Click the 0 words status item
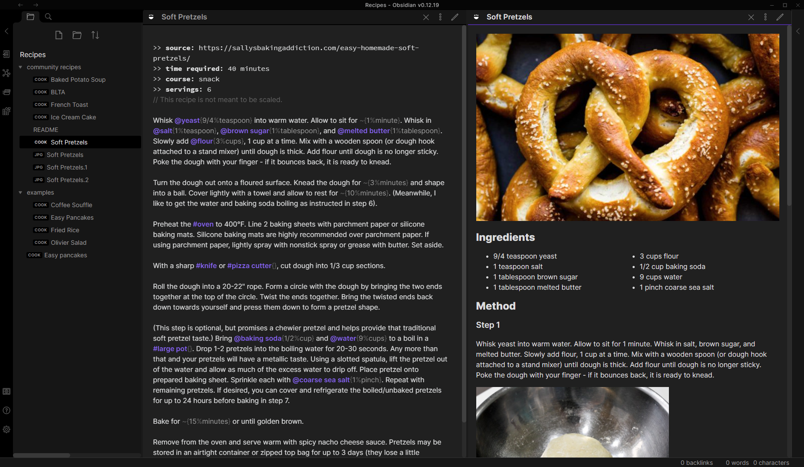 coord(737,463)
